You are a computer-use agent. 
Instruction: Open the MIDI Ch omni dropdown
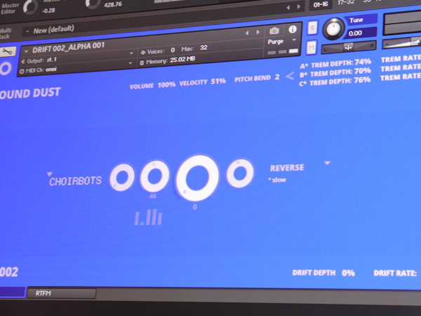(x=130, y=63)
